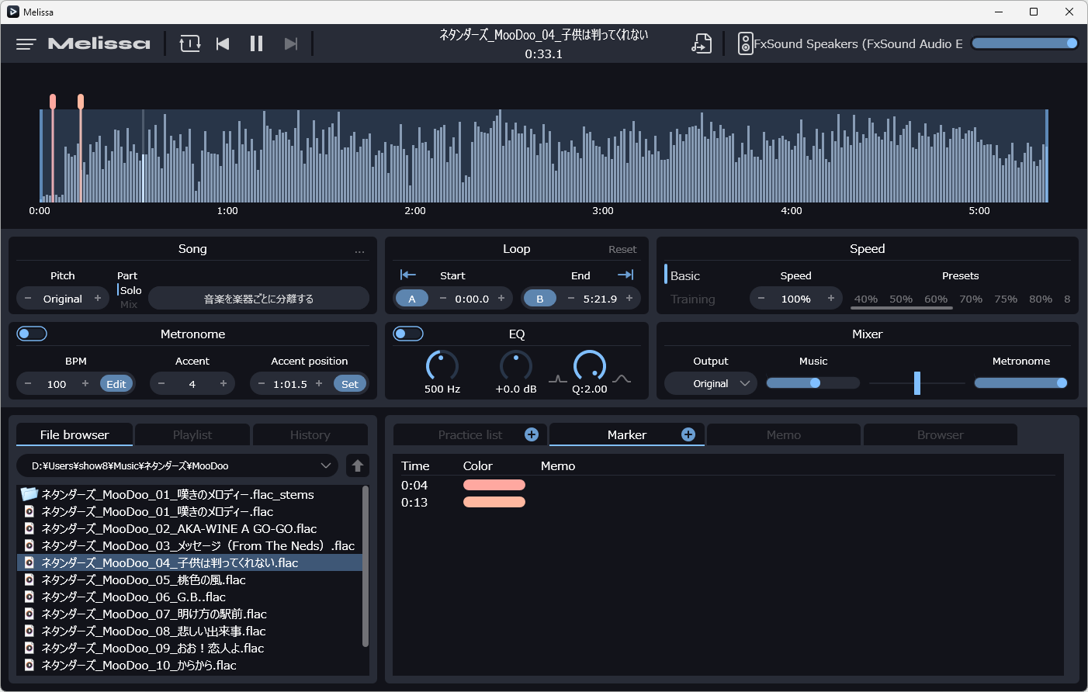The width and height of the screenshot is (1088, 692).
Task: Set loop start to current position
Action: coord(408,275)
